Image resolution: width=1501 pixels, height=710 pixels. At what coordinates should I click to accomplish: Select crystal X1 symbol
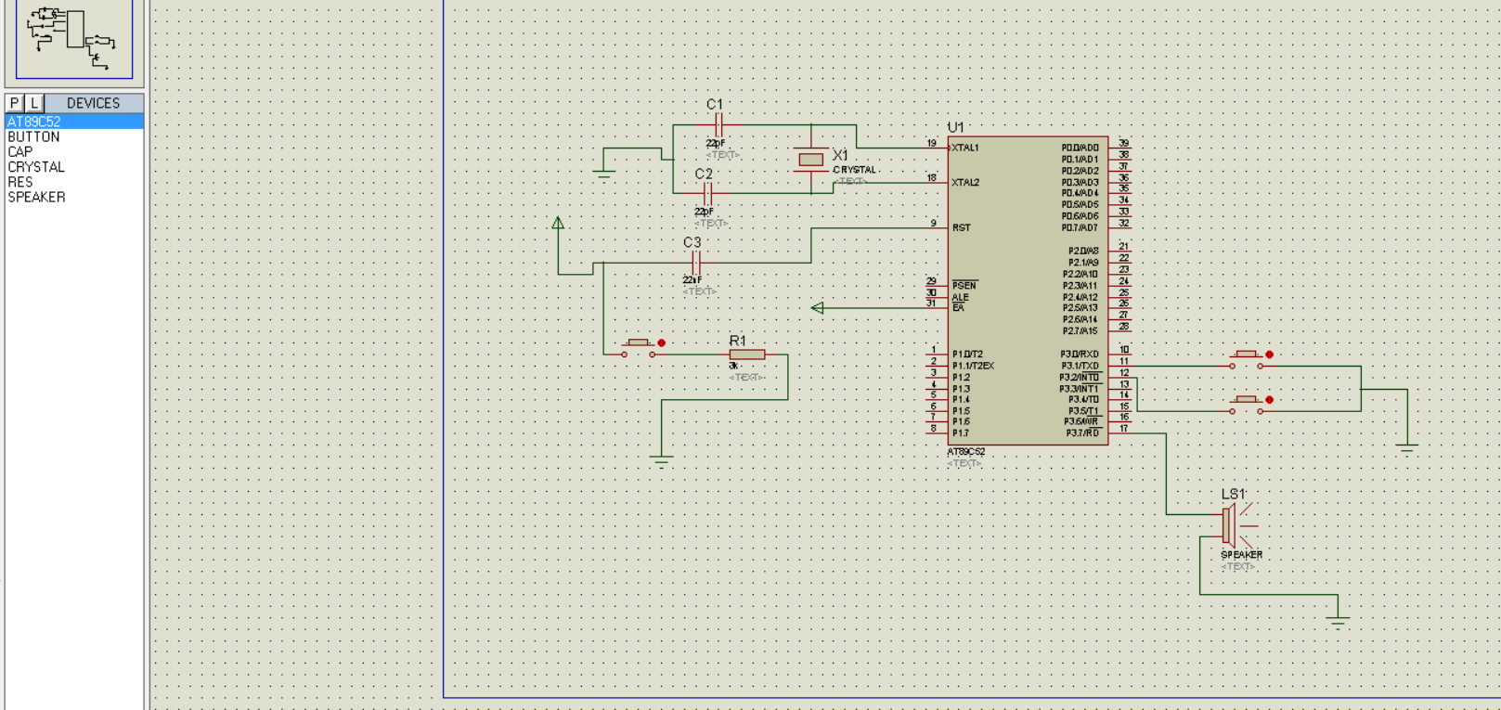coord(811,160)
